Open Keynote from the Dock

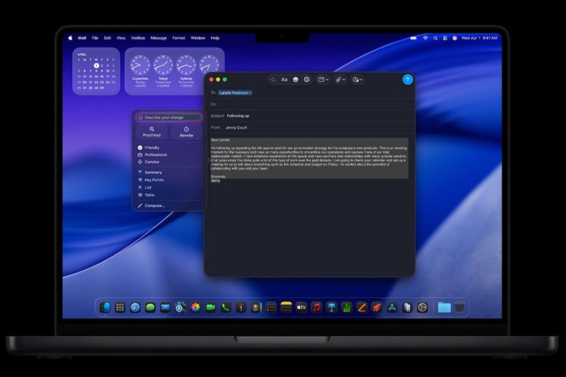coord(332,308)
